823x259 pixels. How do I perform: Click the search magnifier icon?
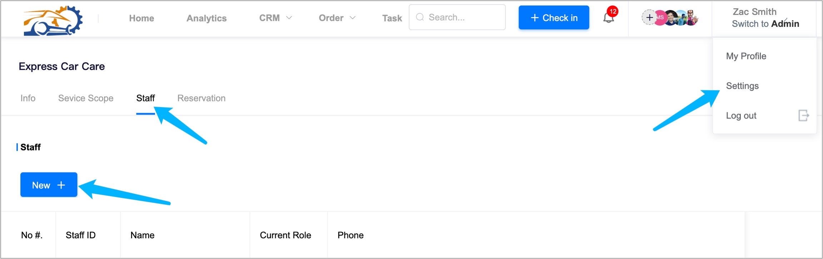(420, 18)
